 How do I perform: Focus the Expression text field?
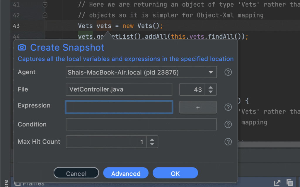(x=119, y=107)
